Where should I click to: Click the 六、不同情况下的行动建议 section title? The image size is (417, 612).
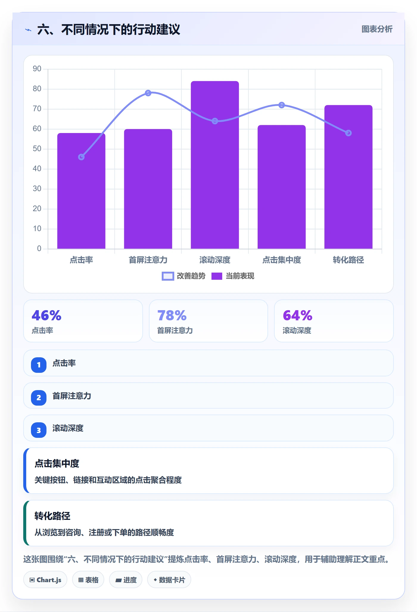tap(109, 30)
